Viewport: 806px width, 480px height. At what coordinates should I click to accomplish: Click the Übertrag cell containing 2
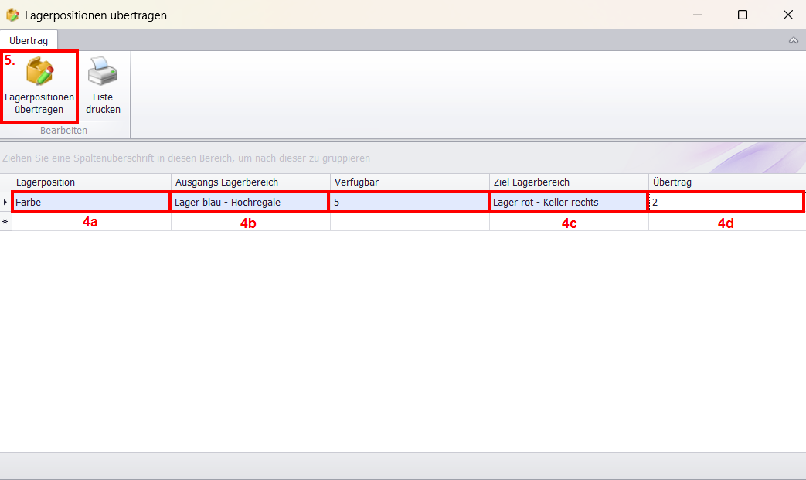point(726,202)
